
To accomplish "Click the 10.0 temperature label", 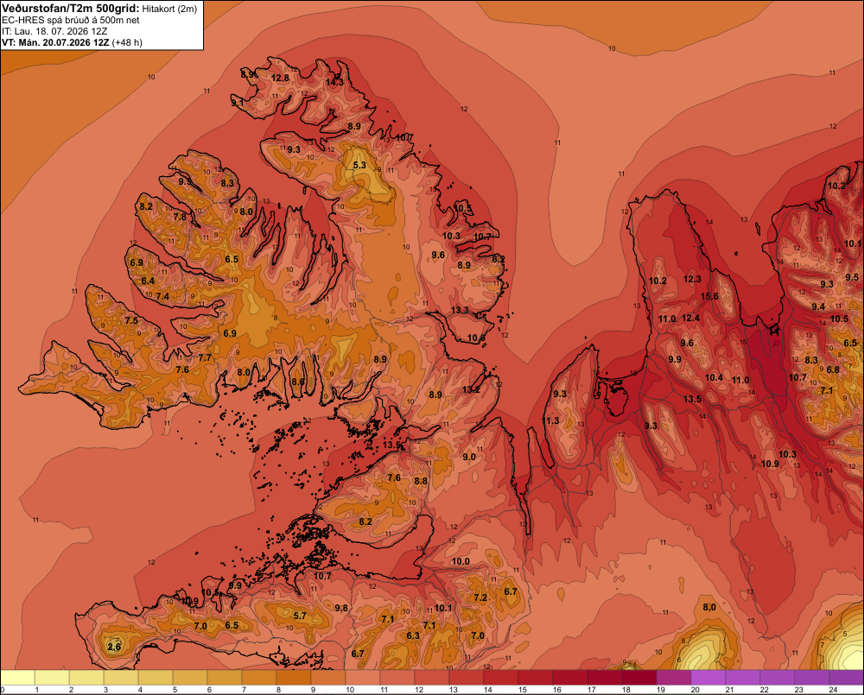I will pyautogui.click(x=461, y=561).
